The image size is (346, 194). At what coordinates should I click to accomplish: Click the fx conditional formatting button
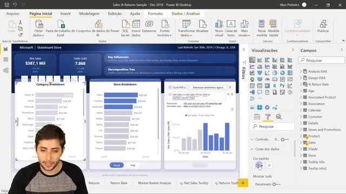click(269, 165)
